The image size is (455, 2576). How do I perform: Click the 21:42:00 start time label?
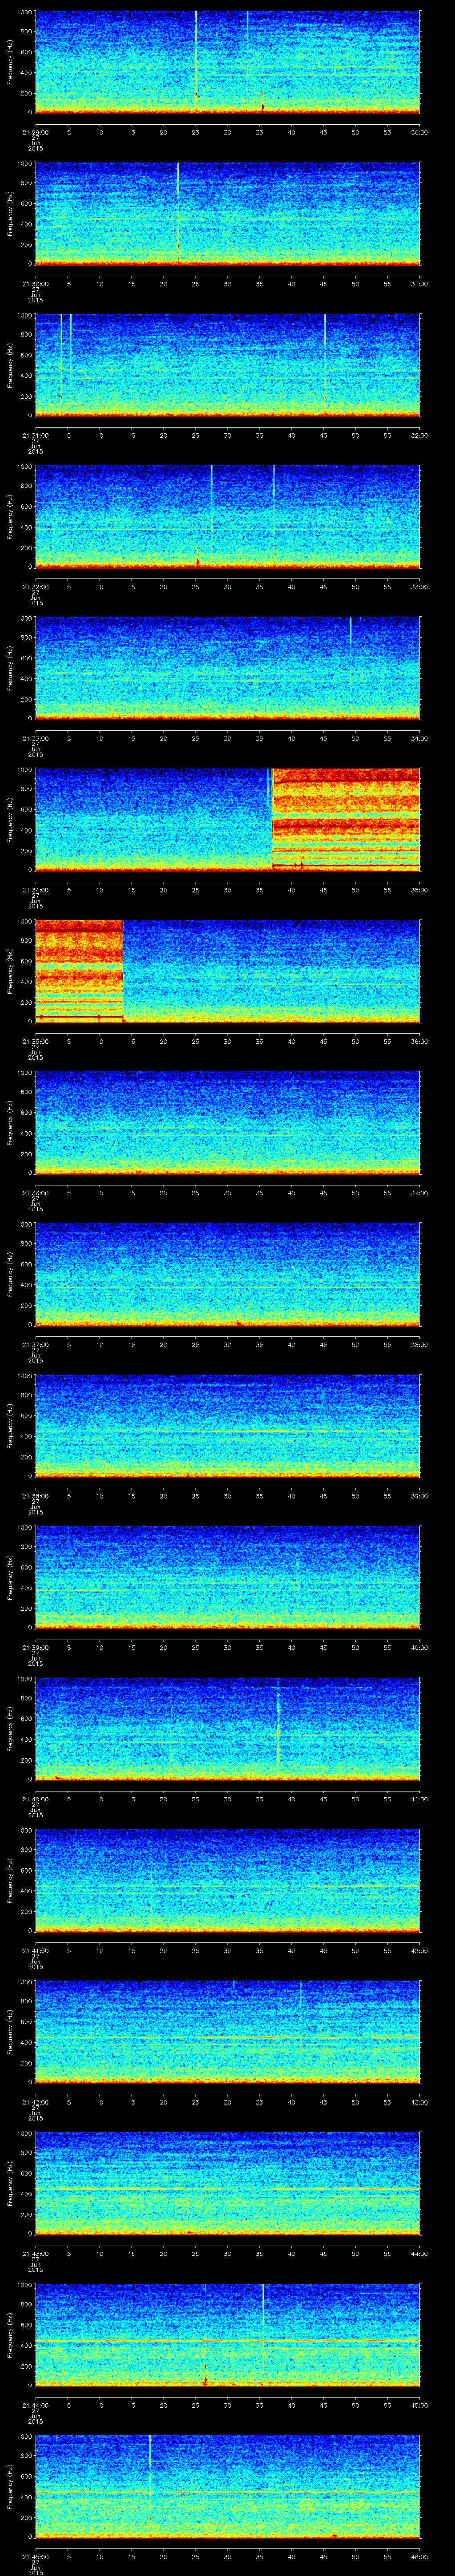tap(35, 2102)
